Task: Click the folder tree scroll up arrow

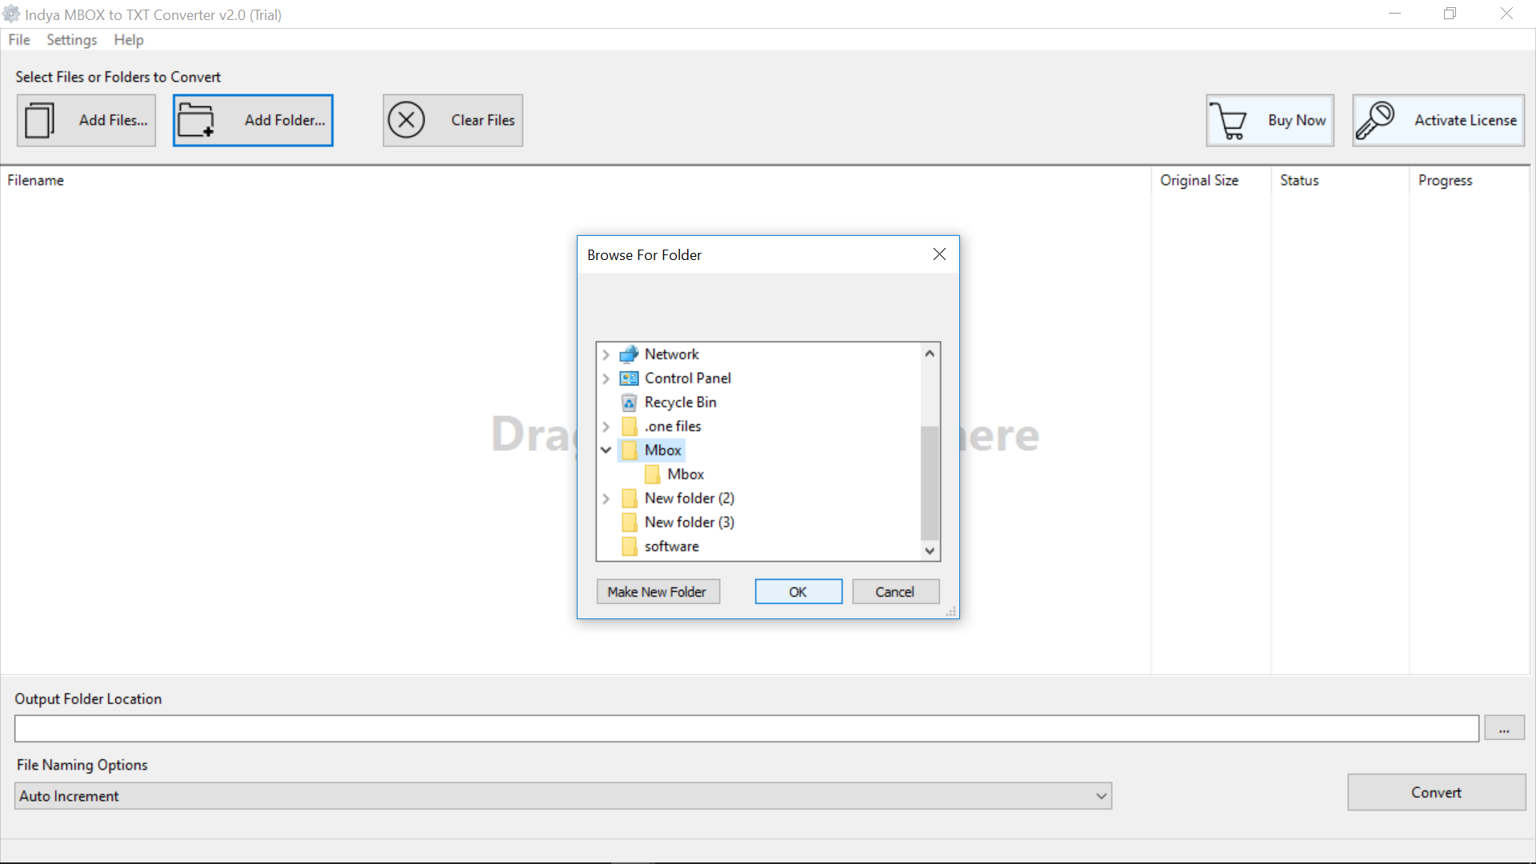Action: 930,353
